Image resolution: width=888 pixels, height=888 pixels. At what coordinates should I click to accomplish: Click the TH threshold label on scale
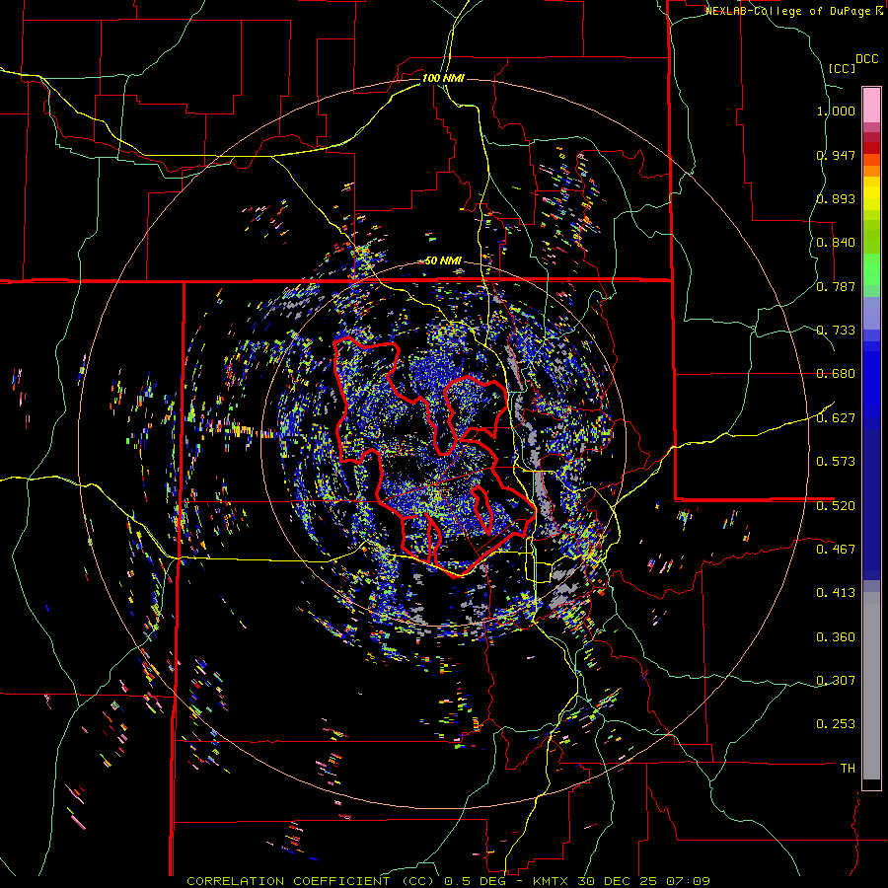[x=848, y=768]
